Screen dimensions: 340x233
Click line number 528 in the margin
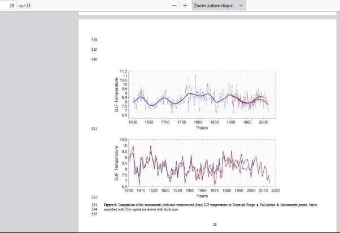click(x=94, y=40)
